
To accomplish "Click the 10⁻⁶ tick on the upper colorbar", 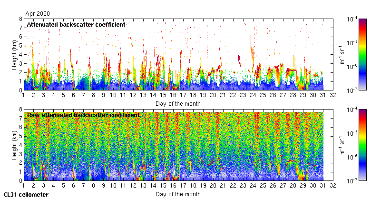I will pos(352,67).
